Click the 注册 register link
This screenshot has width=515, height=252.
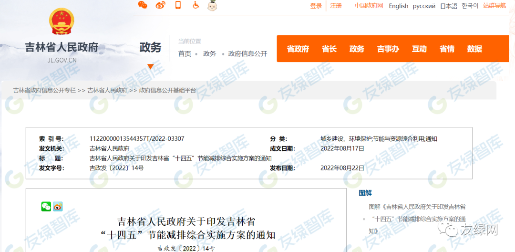[336, 6]
